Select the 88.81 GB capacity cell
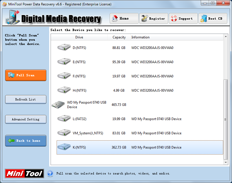232x183 pixels. (119, 48)
